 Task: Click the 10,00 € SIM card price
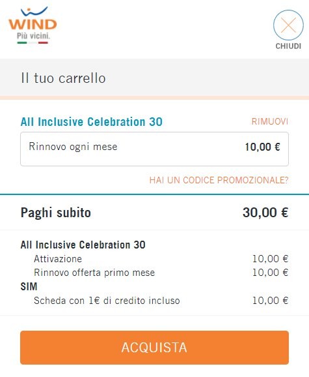[x=270, y=301]
